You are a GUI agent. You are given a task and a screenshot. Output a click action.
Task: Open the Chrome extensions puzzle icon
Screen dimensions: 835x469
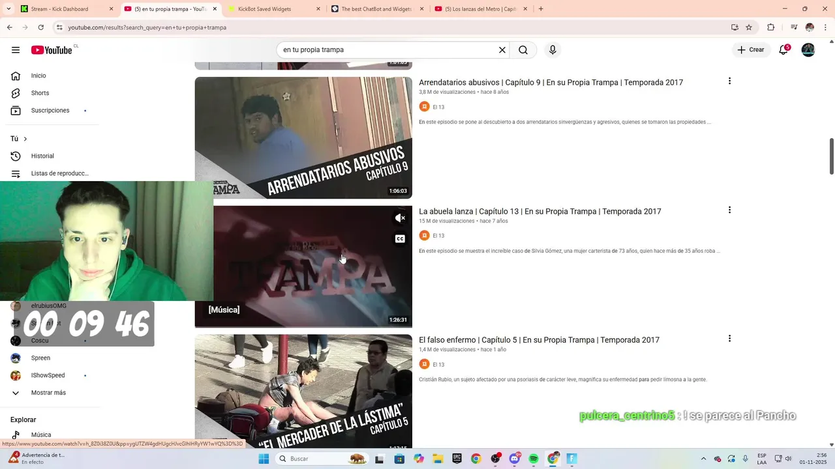(771, 27)
